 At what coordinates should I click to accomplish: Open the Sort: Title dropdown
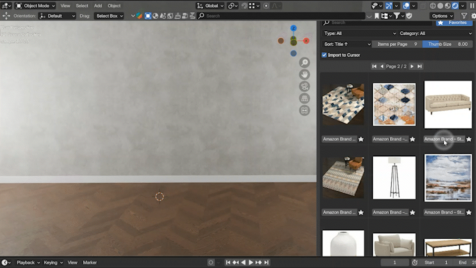click(346, 44)
